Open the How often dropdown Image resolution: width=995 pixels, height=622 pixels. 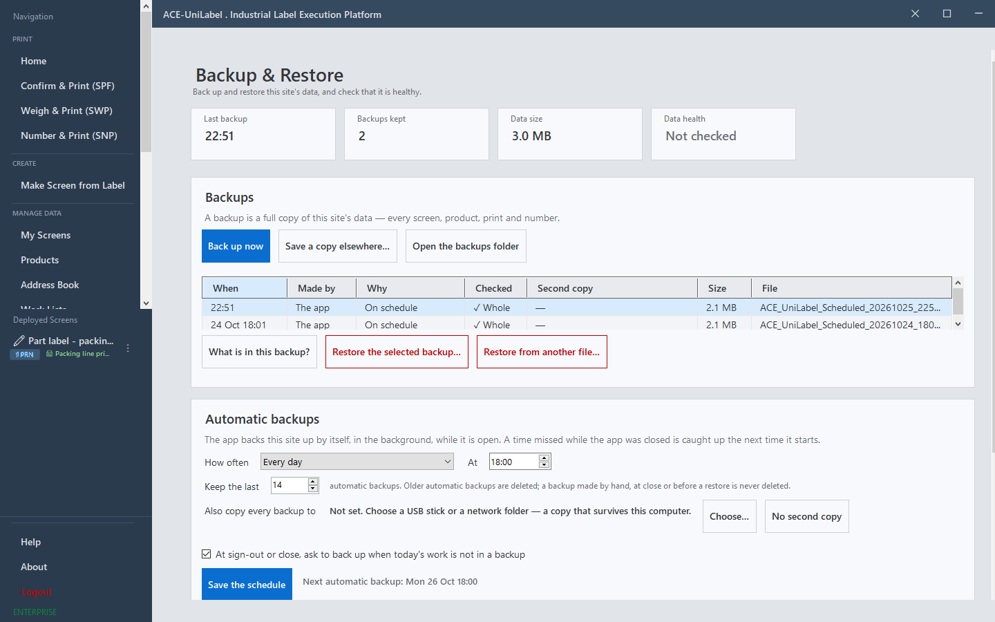click(357, 462)
